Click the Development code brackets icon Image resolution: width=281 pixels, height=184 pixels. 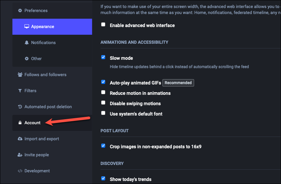click(x=20, y=171)
